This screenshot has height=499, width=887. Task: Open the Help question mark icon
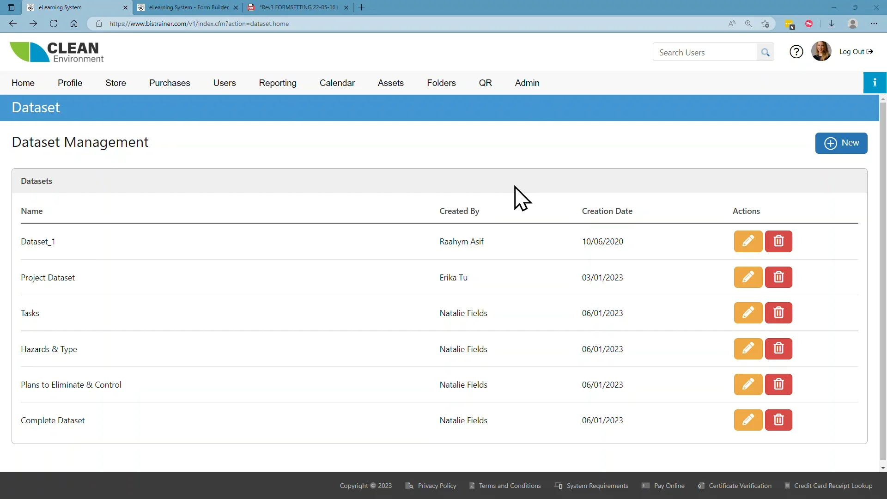click(x=796, y=52)
